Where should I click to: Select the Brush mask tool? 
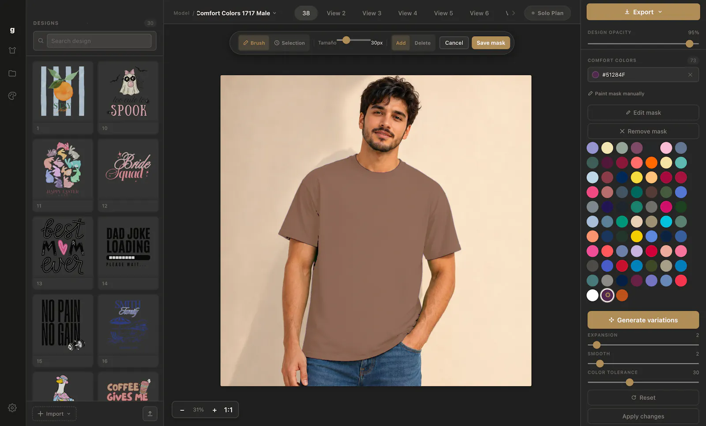tap(254, 43)
